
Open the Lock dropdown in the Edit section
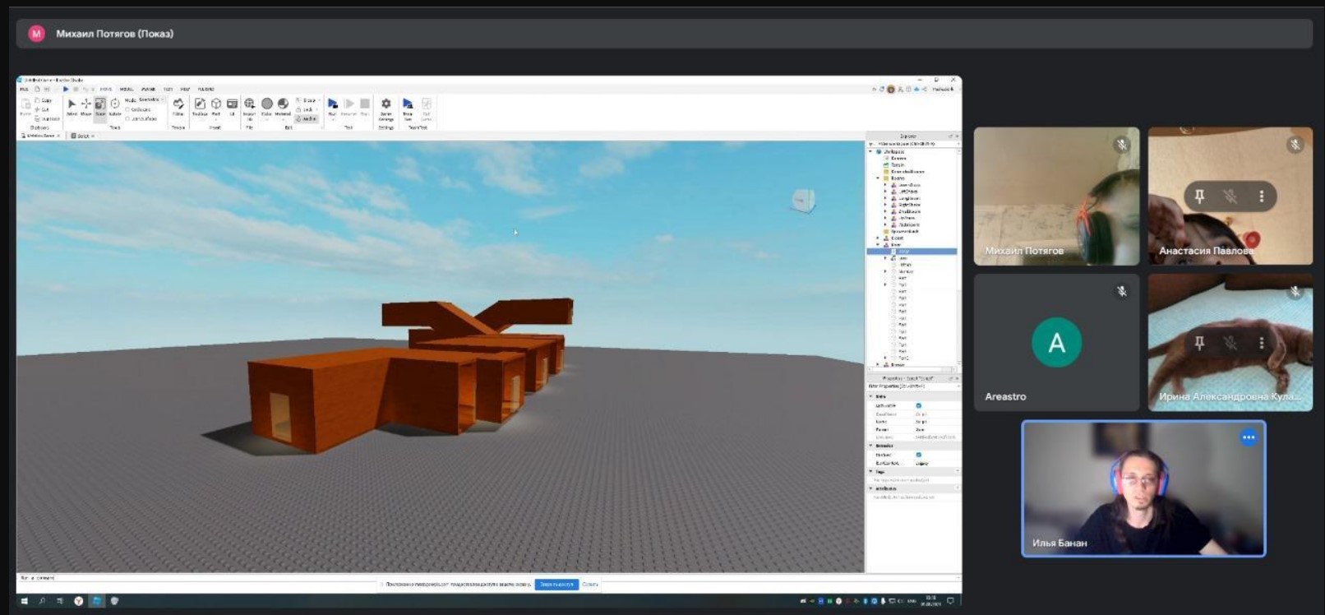(x=306, y=109)
